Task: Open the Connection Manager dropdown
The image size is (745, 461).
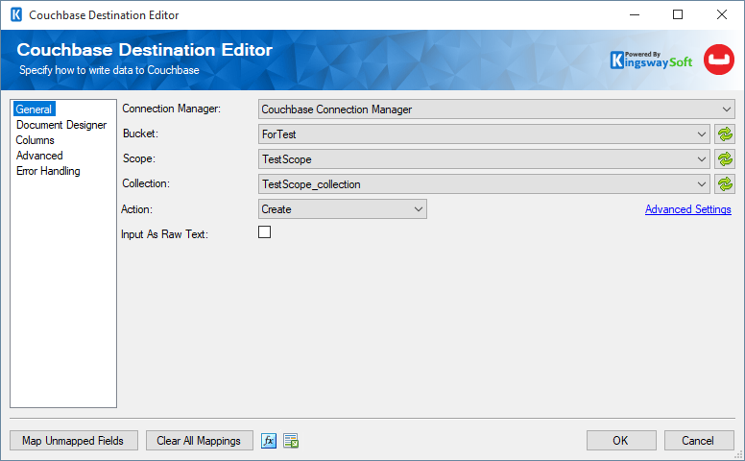Action: [496, 109]
